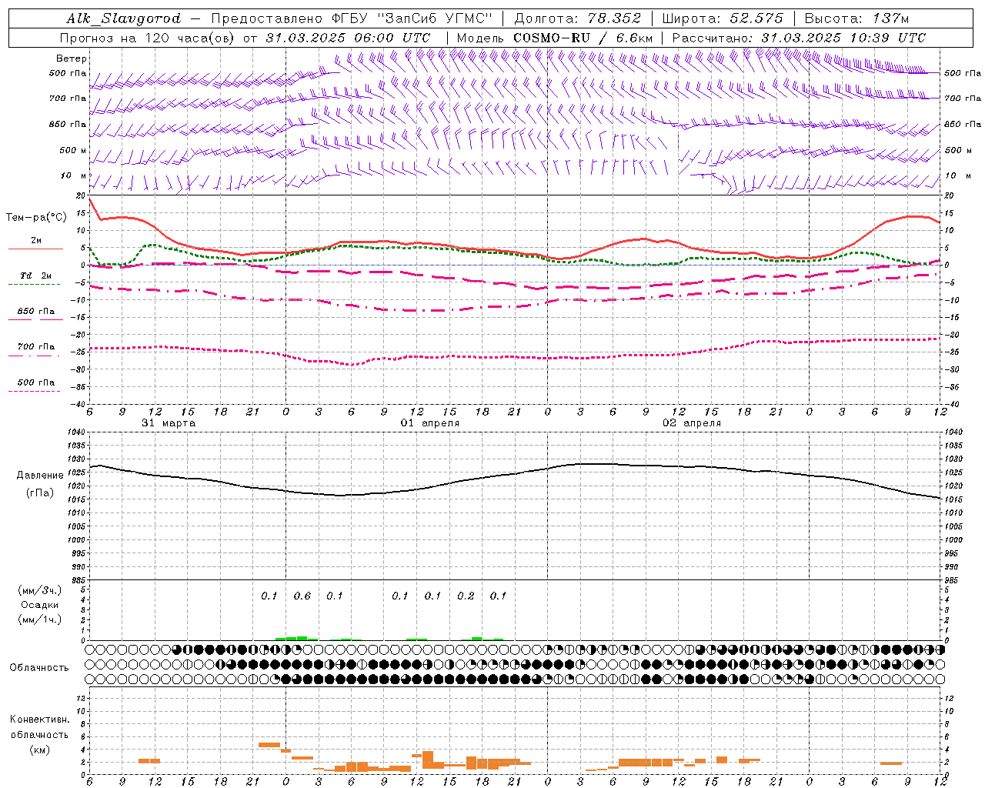The width and height of the screenshot is (985, 788).
Task: Click the "01 апреля" date label
Action: [430, 423]
